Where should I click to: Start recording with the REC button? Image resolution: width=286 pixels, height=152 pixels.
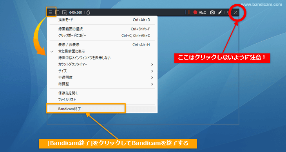(x=200, y=12)
